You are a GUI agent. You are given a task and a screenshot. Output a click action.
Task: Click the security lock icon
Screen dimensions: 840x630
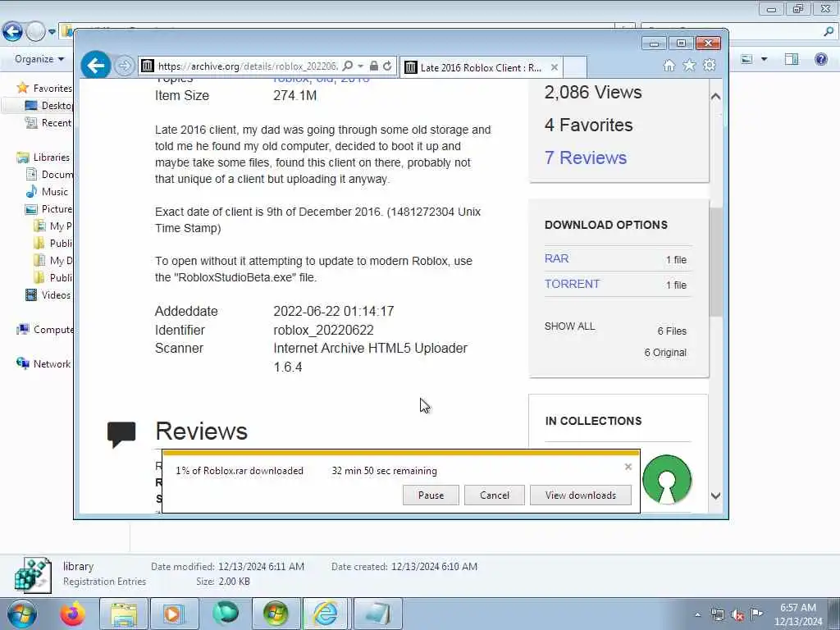[x=374, y=66]
